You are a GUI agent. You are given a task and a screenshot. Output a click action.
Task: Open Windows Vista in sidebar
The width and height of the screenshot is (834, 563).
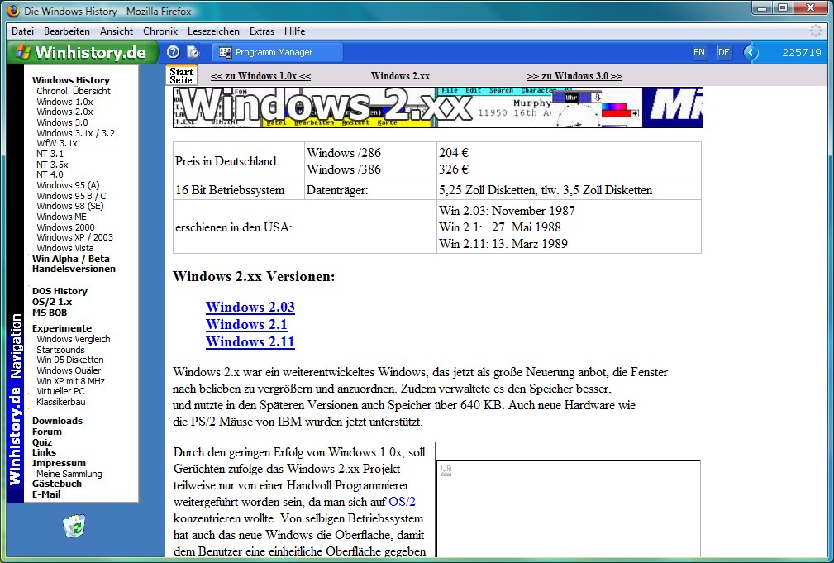point(65,248)
